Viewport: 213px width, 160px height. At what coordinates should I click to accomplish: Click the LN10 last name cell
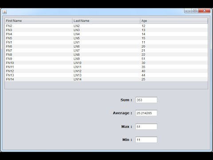tap(106, 63)
